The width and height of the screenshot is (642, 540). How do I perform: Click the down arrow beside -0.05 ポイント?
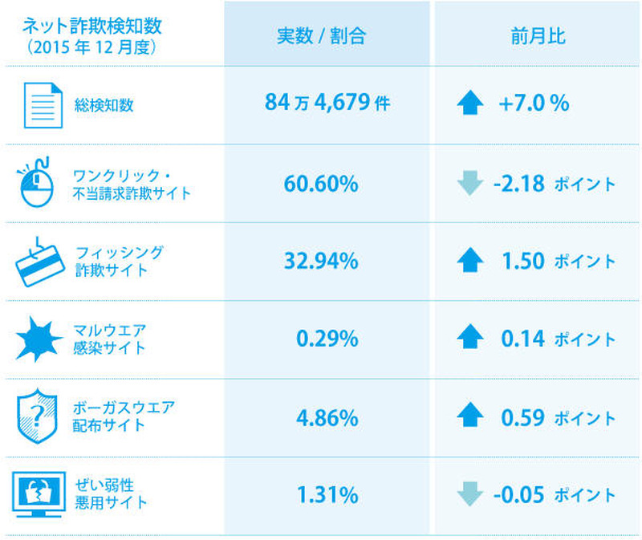click(469, 496)
